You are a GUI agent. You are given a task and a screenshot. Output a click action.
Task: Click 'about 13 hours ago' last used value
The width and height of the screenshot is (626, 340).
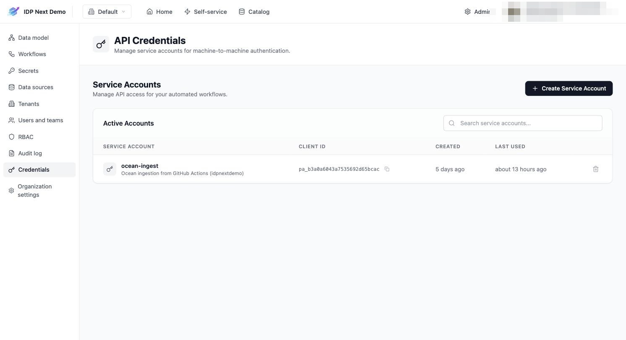(x=521, y=169)
